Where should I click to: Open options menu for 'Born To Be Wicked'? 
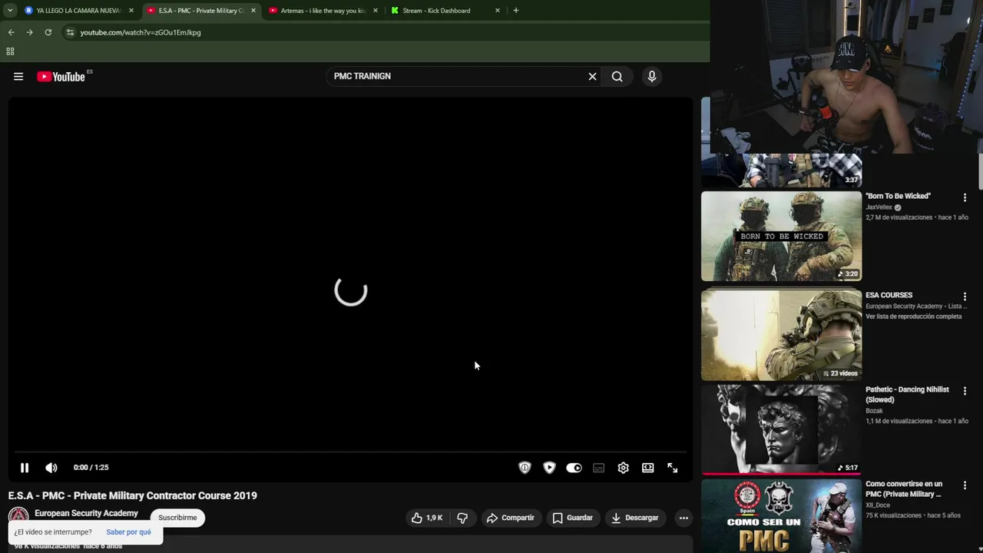point(965,197)
